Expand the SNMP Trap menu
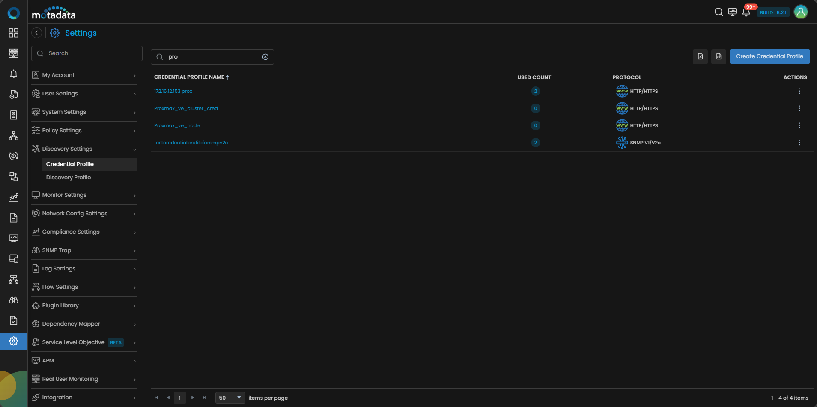Viewport: 817px width, 407px height. tap(84, 250)
